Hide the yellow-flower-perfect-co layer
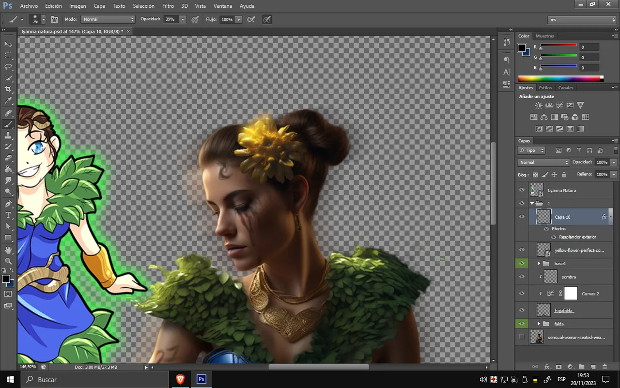The height and width of the screenshot is (388, 620). [522, 250]
